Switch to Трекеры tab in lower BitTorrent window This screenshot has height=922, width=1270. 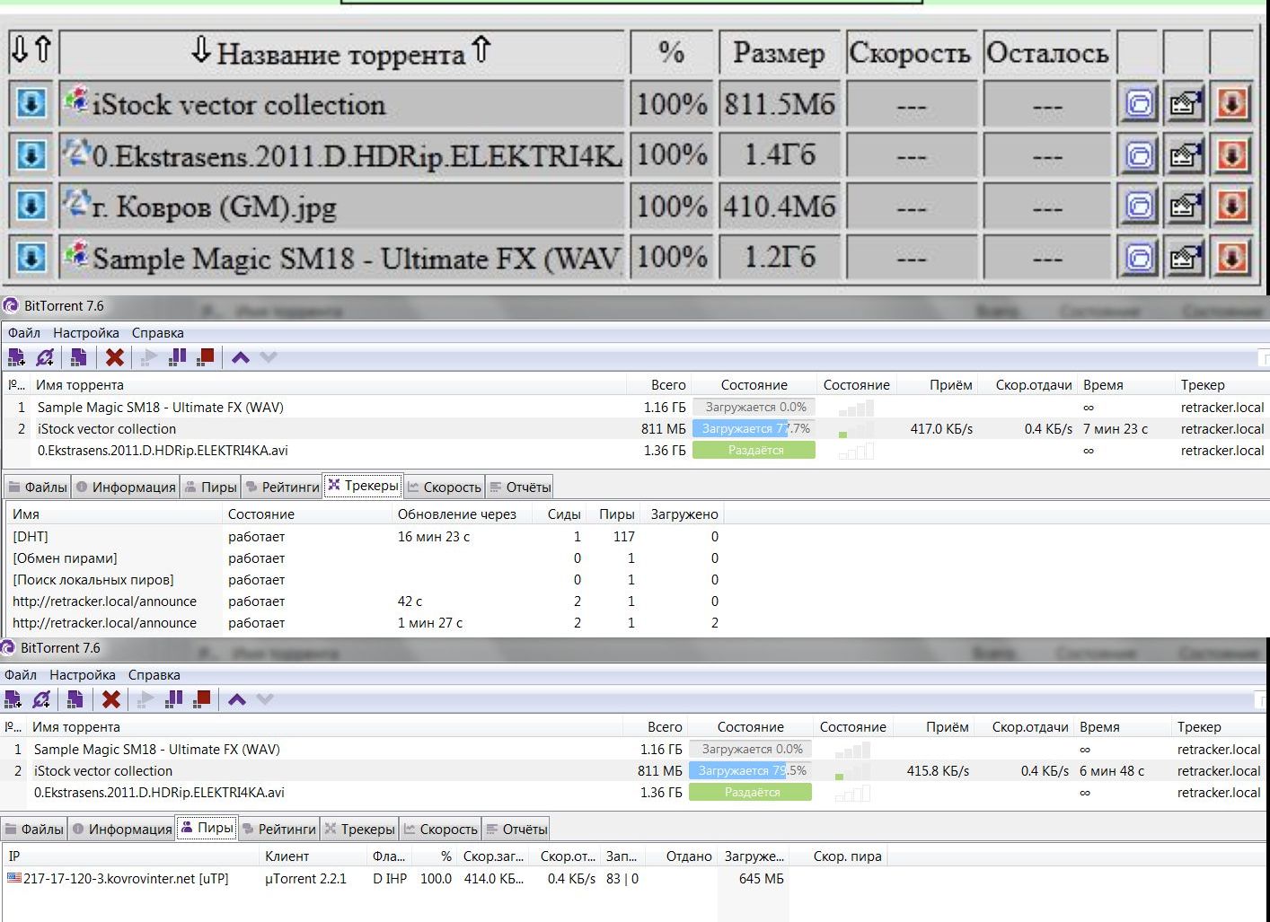pyautogui.click(x=359, y=829)
